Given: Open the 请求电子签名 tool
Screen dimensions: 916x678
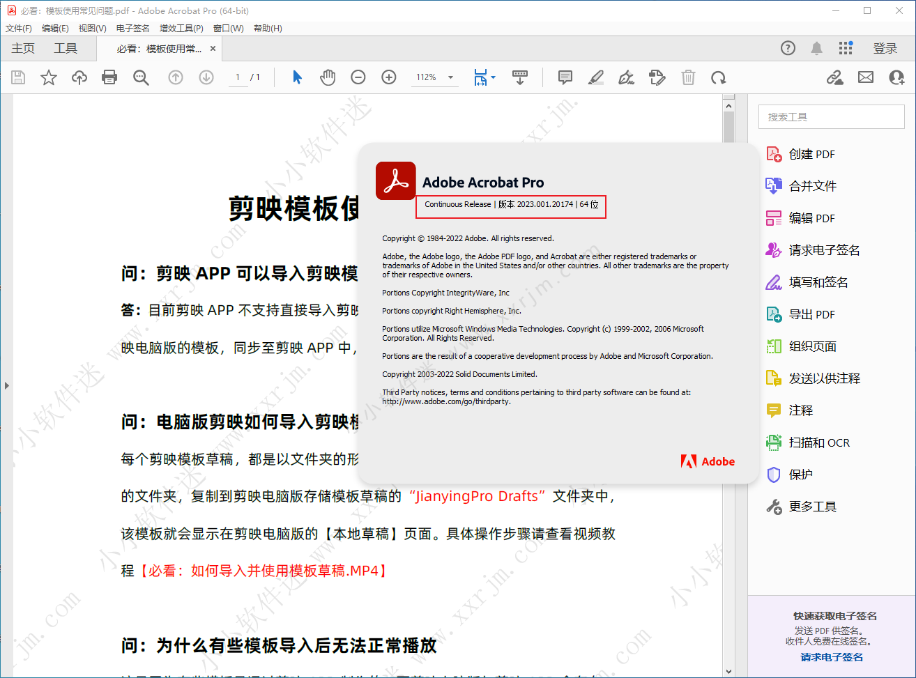Looking at the screenshot, I should coord(813,250).
